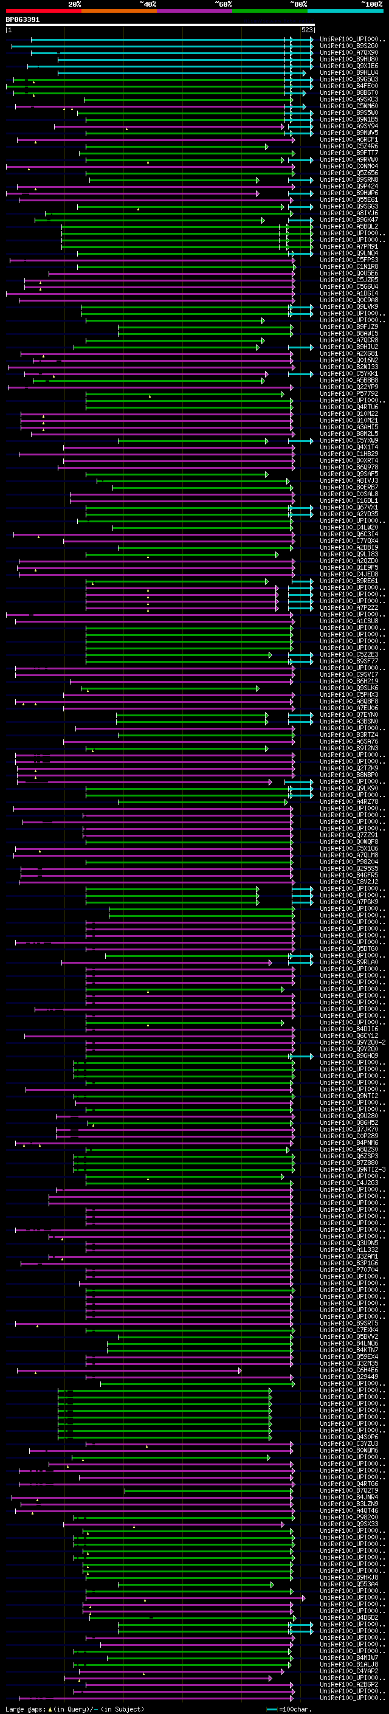
Task: Click UniRef100_Q7EYN0 label
Action: 349,714
